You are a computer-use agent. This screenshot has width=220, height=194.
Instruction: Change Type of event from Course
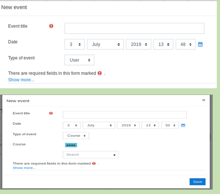[x=76, y=136]
